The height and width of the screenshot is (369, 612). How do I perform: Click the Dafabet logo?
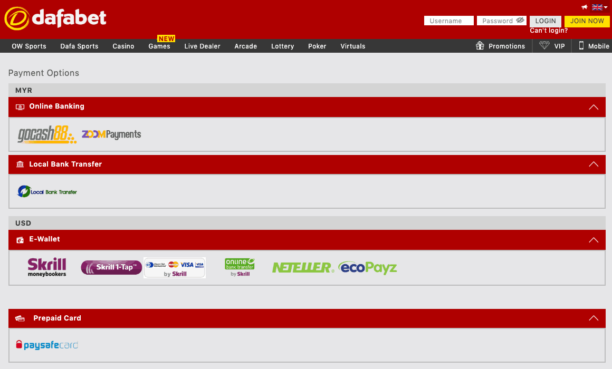55,18
